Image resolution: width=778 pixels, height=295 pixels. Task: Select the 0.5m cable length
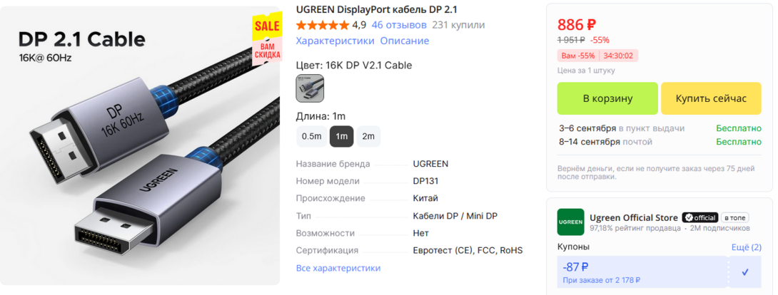pyautogui.click(x=312, y=137)
